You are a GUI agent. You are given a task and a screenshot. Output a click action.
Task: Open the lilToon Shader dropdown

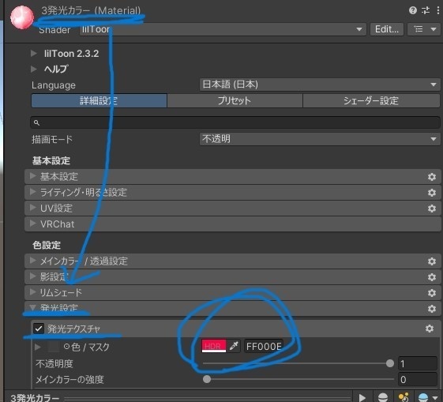[x=223, y=29]
